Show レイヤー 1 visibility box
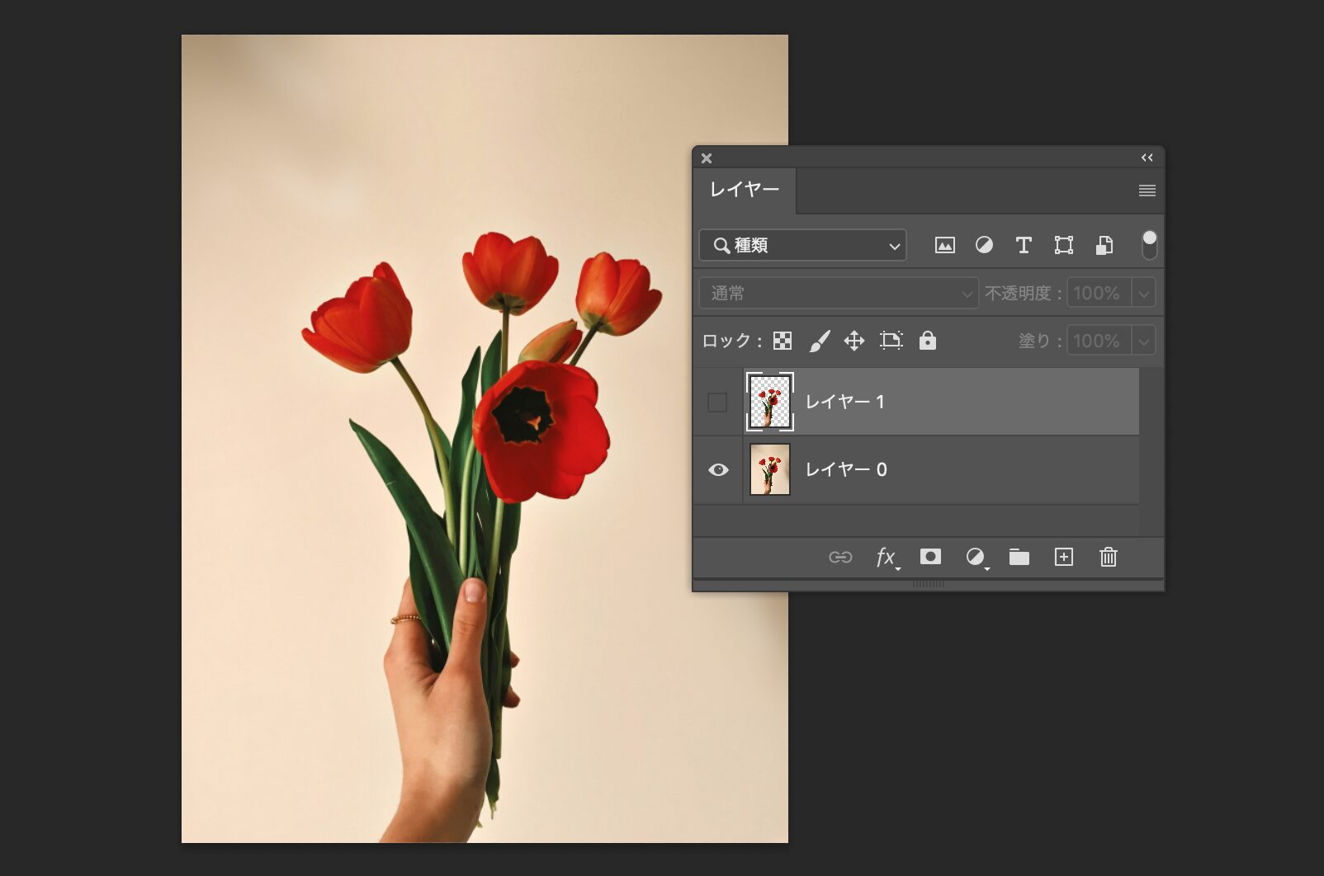Image resolution: width=1324 pixels, height=876 pixels. [717, 402]
